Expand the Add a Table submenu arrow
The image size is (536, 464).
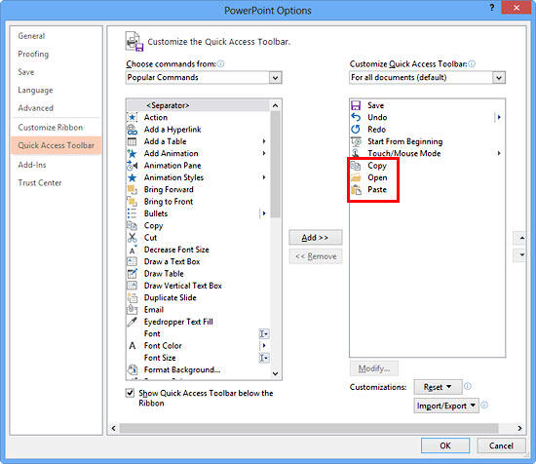click(264, 141)
